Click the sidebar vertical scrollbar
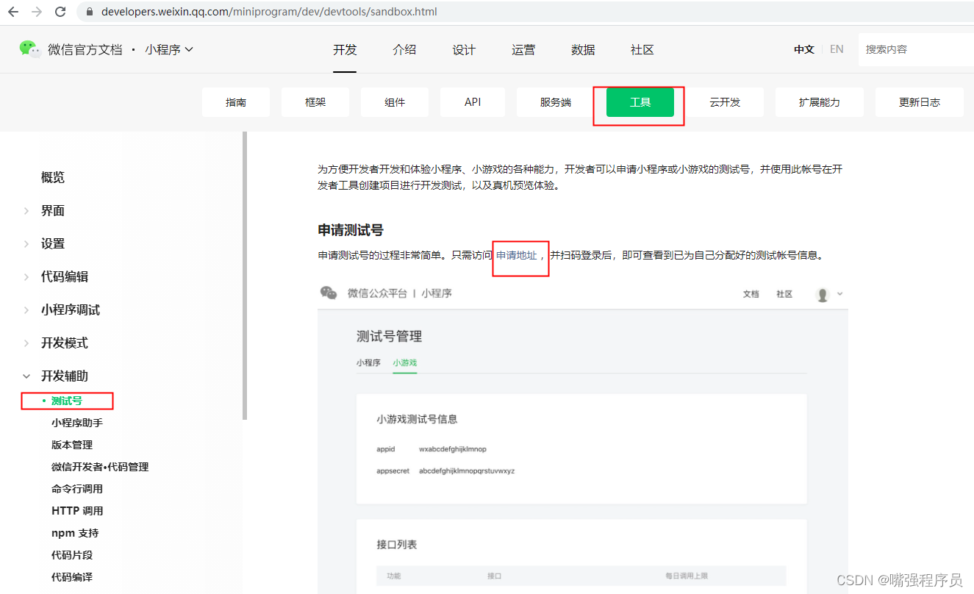This screenshot has width=974, height=594. 244,276
